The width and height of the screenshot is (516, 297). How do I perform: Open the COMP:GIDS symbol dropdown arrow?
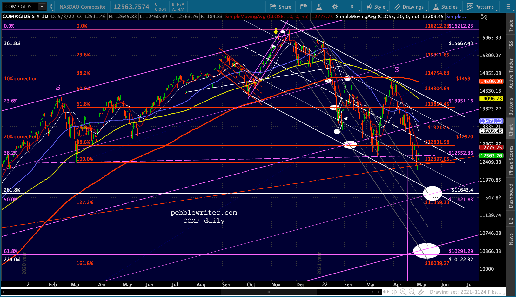click(42, 7)
